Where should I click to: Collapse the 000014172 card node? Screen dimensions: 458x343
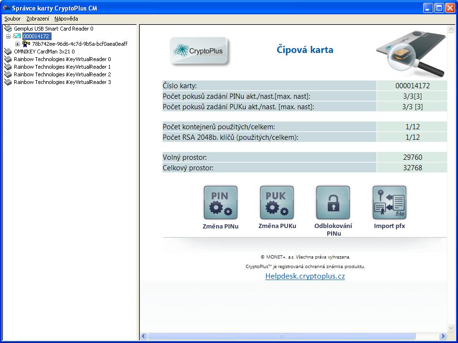9,37
